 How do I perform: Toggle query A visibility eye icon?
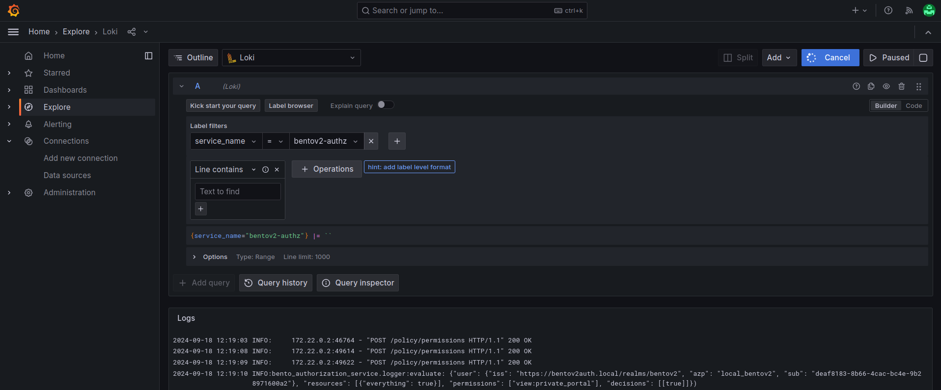[x=886, y=86]
